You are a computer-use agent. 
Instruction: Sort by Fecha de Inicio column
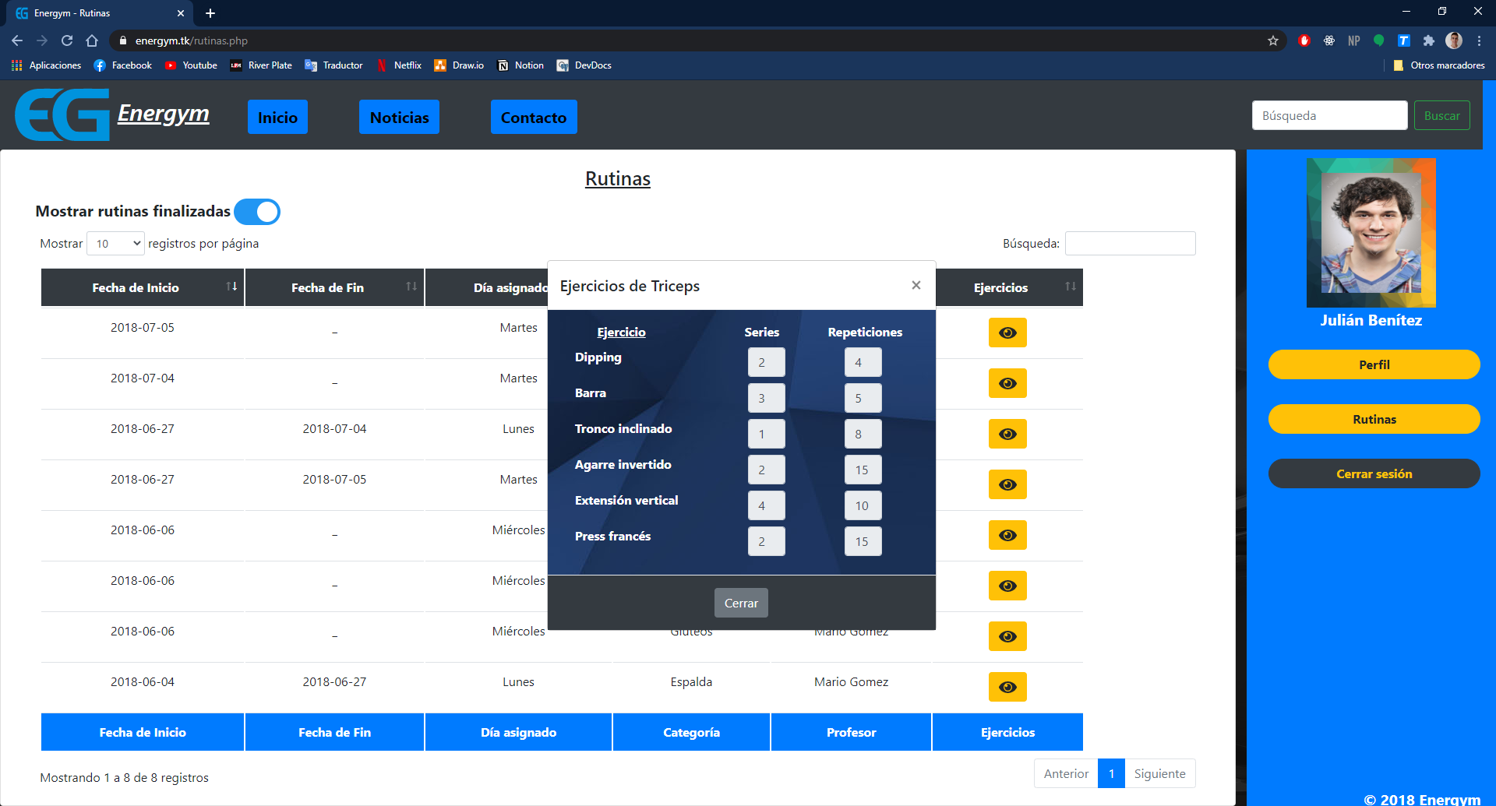coord(143,287)
